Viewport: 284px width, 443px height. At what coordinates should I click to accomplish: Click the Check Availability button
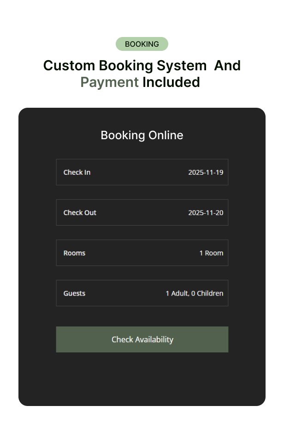[142, 339]
